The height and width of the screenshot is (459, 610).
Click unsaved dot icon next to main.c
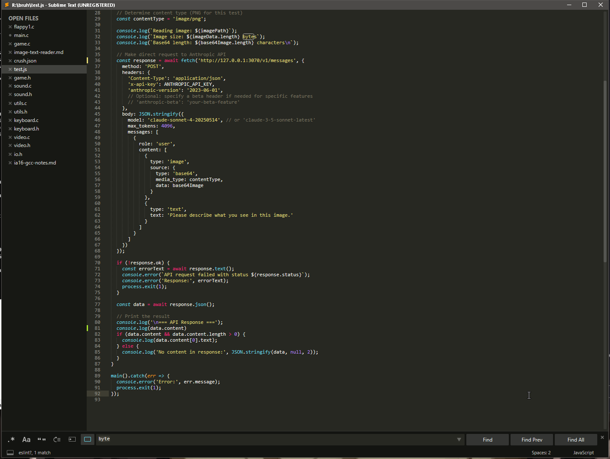coord(10,35)
